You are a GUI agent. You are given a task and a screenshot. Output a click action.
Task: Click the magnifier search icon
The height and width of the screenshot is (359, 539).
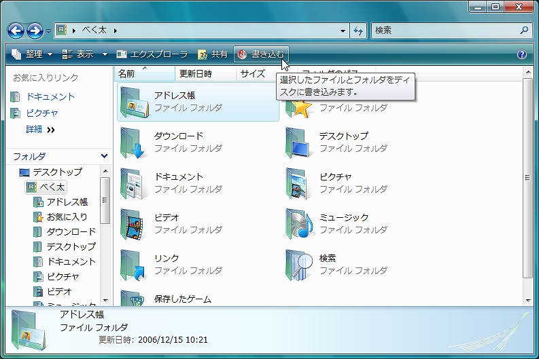coord(524,31)
